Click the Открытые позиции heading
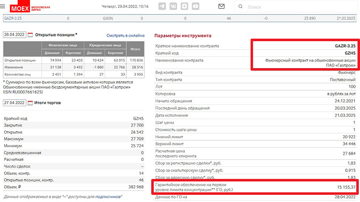Viewport: 360px width, 202px height. (56, 35)
